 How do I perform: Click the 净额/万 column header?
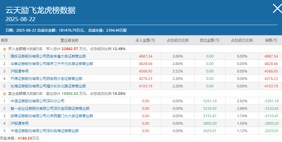271,40
